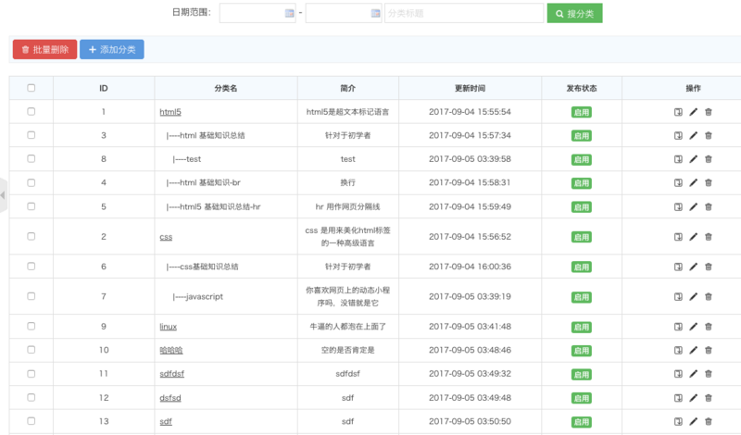
Task: Check the box for html5 row
Action: pos(31,111)
